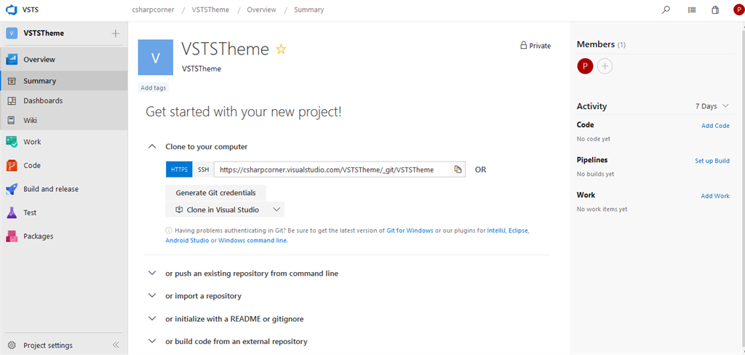Click the Generate Git credentials button
The image size is (745, 355).
215,193
